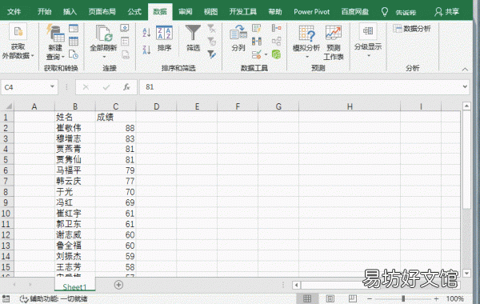Click the Reapply filter icon
Image resolution: width=480 pixels, height=304 pixels.
(211, 42)
